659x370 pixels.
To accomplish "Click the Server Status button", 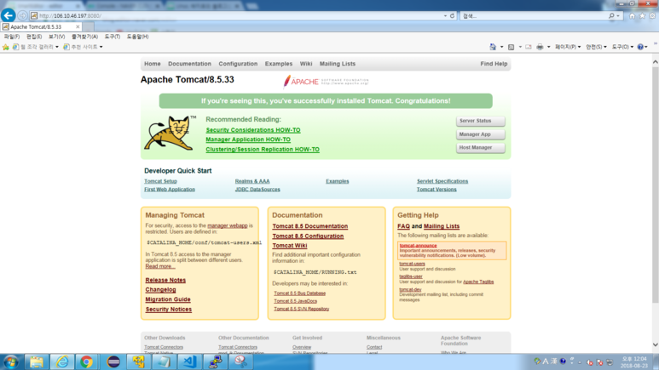I will (x=480, y=121).
